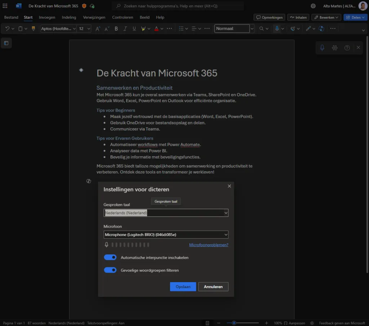Open the Microfoon device dropdown
The image size is (369, 326).
pos(166,234)
